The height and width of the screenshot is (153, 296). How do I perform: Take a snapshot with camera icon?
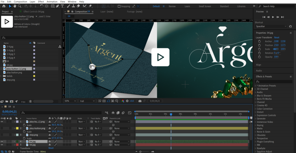140,101
